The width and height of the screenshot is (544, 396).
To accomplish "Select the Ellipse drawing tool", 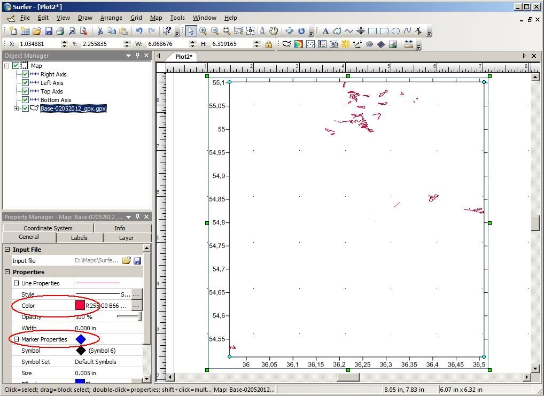I will click(395, 31).
